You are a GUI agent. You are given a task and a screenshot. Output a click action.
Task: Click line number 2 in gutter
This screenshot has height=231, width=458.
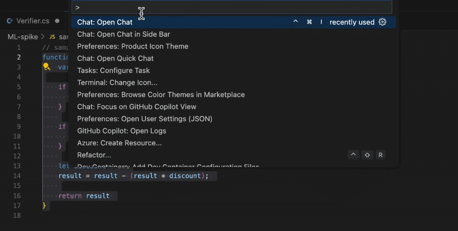19,57
